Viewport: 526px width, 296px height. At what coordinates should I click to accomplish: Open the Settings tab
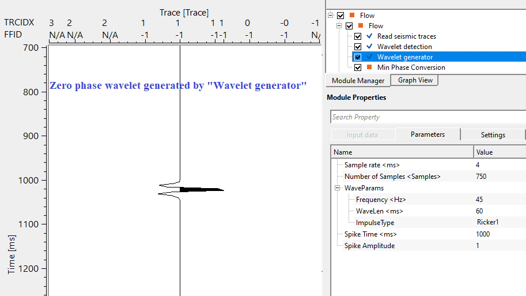(x=493, y=134)
